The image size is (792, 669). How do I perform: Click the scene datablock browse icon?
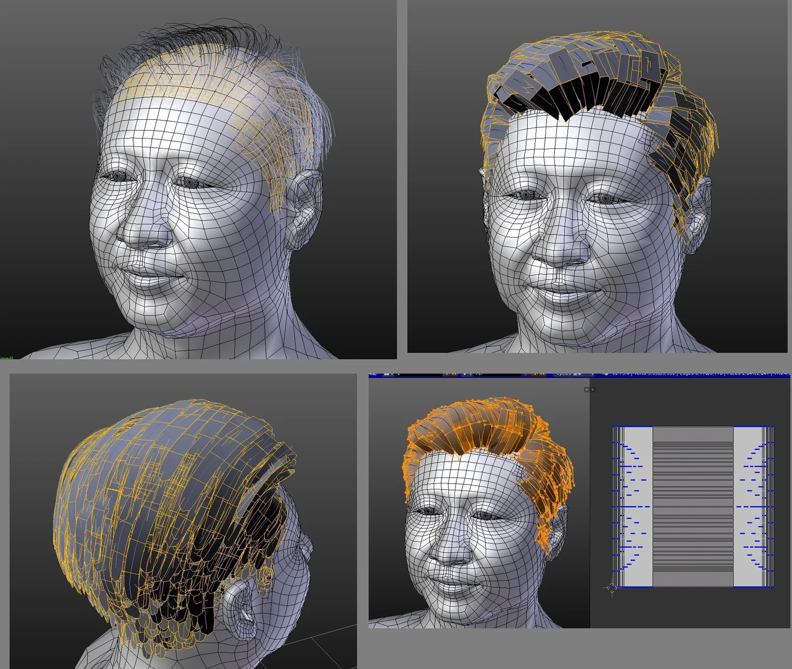465,374
